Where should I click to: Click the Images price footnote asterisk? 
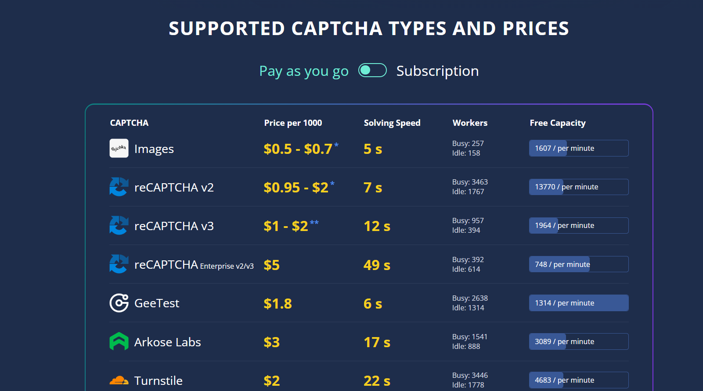(336, 145)
